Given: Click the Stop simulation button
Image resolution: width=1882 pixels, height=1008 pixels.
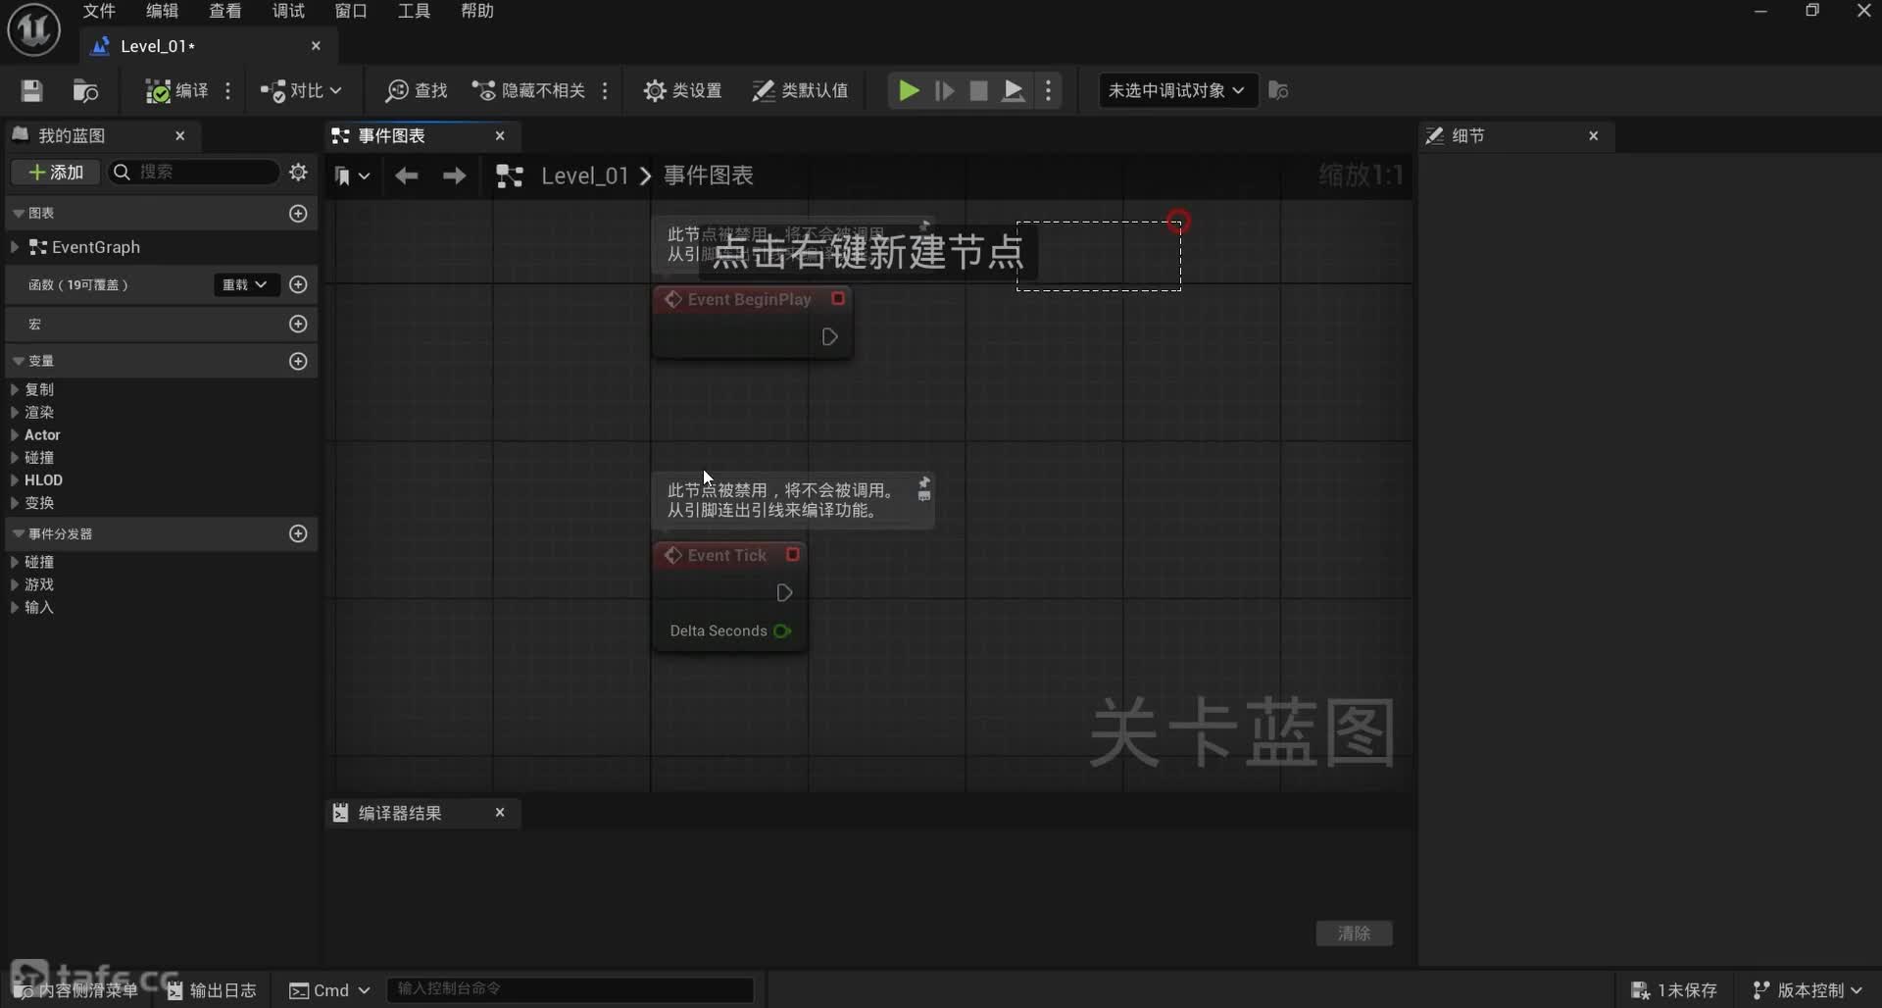Looking at the screenshot, I should pos(978,91).
